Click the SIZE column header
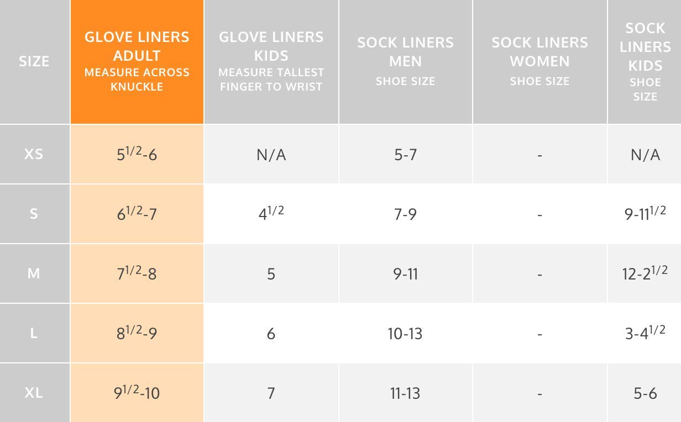 point(34,61)
